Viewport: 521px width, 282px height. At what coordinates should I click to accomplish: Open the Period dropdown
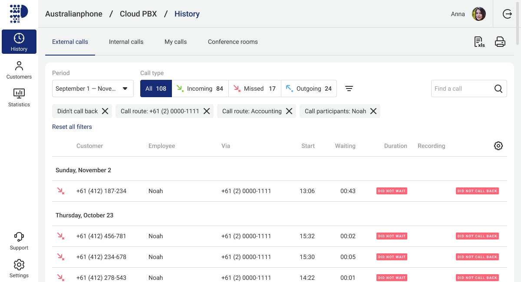point(93,89)
